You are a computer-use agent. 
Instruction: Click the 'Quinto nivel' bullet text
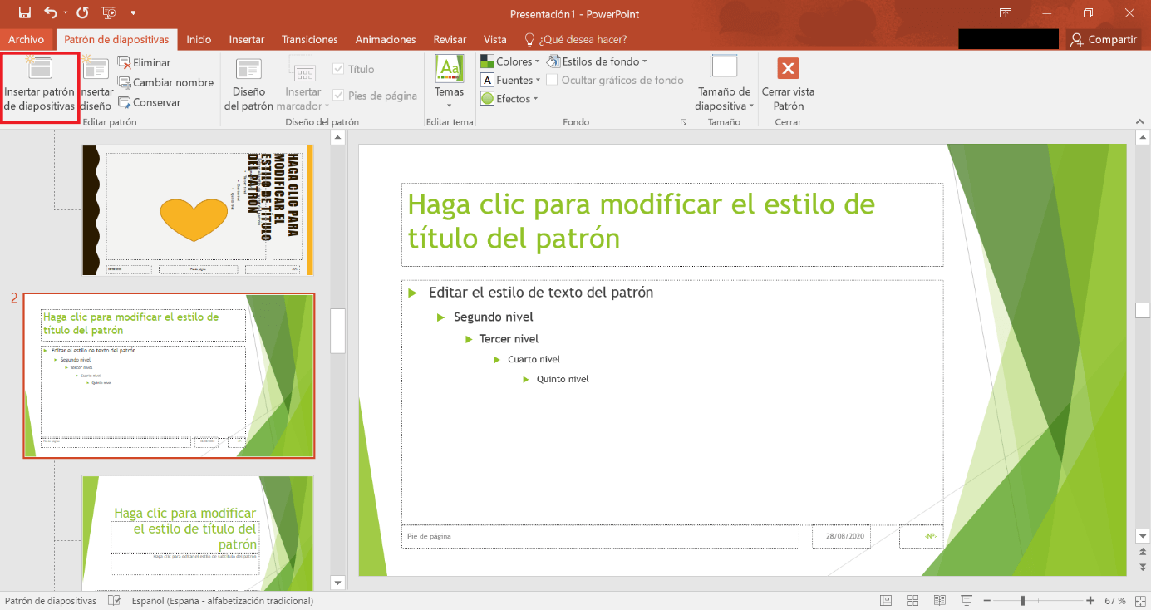[x=563, y=379]
